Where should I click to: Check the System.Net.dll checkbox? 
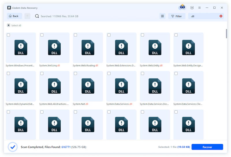coord(75,74)
